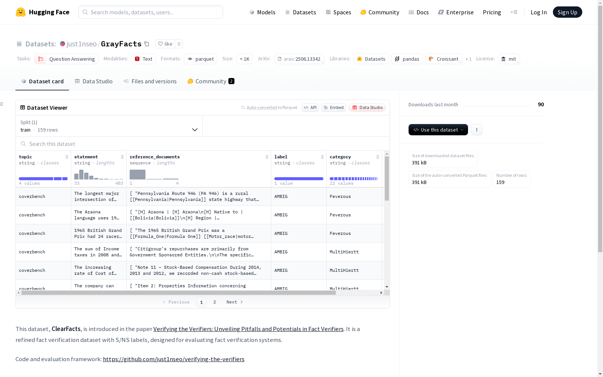The width and height of the screenshot is (603, 377).
Task: Go to Pricing
Action: pos(492,12)
